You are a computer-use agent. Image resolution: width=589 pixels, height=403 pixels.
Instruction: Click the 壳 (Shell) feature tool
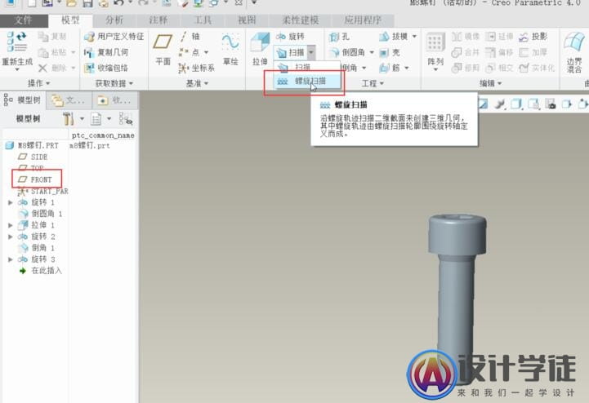(x=389, y=52)
